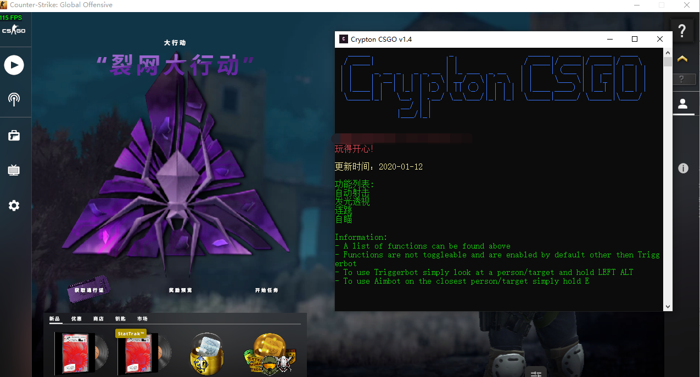Click 奖励预览 to preview rewards

(x=182, y=290)
